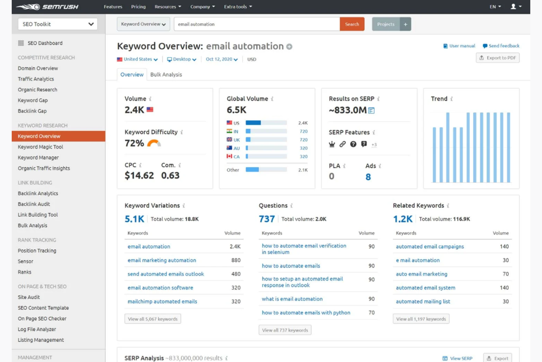Click the Keyword Variations info icon
This screenshot has height=362, width=542.
pos(184,206)
